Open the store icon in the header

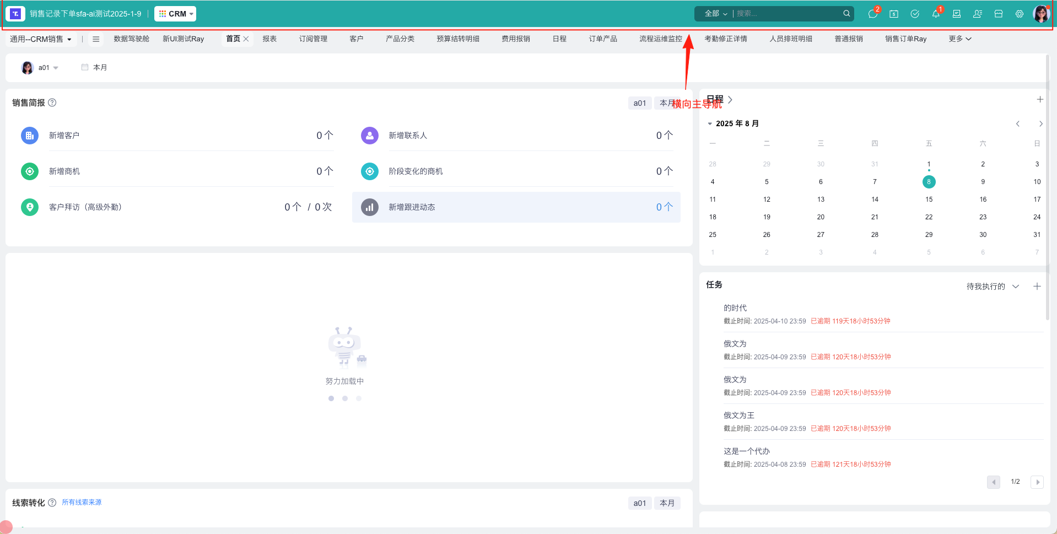(999, 14)
